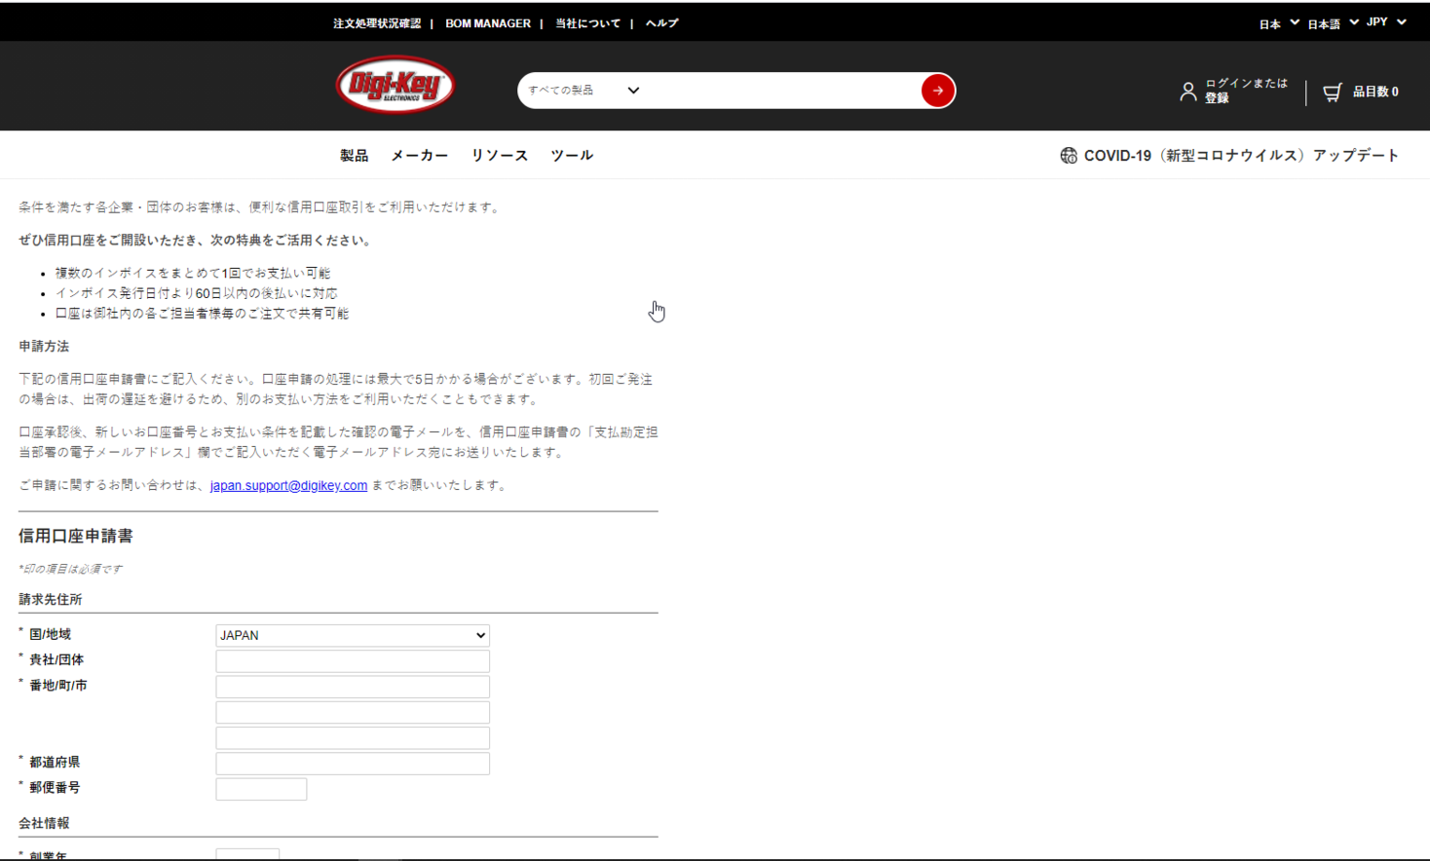1430x861 pixels.
Task: Open the リソース navigation menu
Action: click(x=498, y=154)
